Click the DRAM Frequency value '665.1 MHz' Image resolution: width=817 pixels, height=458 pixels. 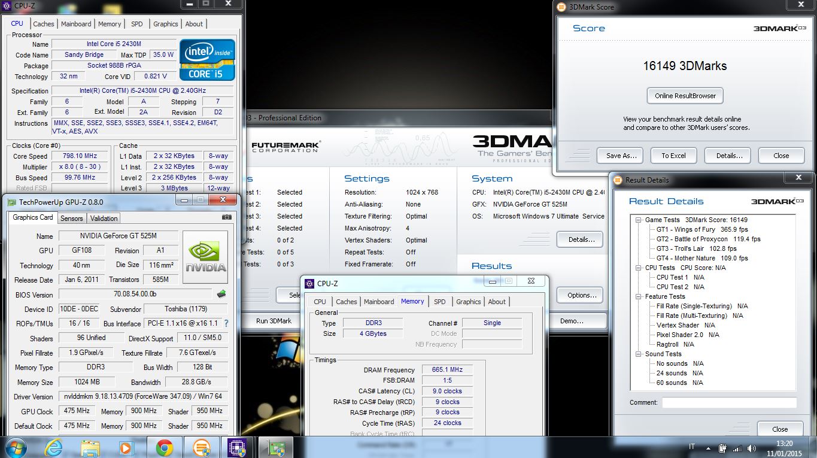coord(447,370)
